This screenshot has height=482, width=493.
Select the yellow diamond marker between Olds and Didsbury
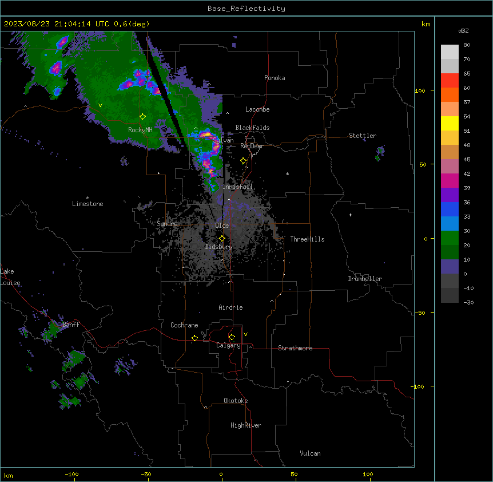pos(222,239)
